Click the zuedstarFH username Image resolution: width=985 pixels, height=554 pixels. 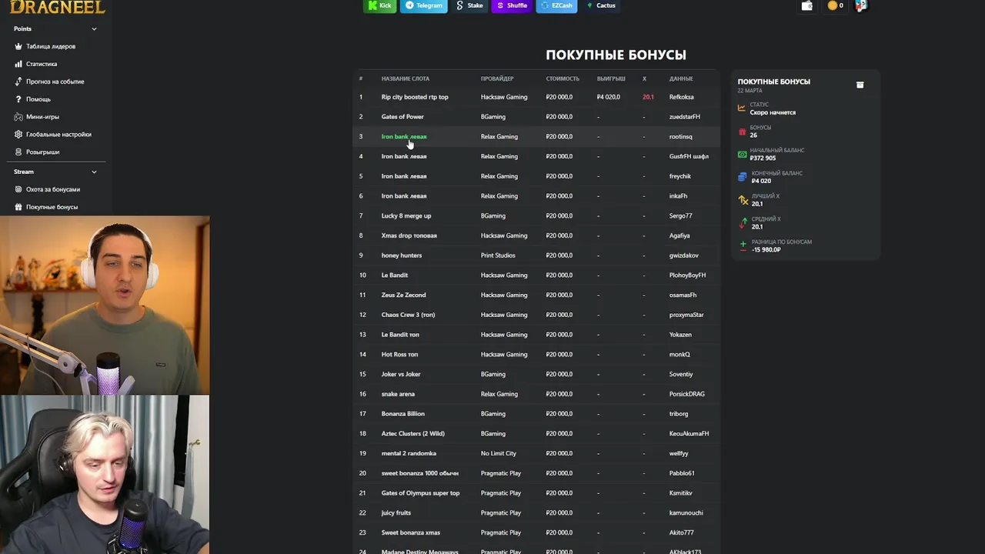pyautogui.click(x=685, y=117)
